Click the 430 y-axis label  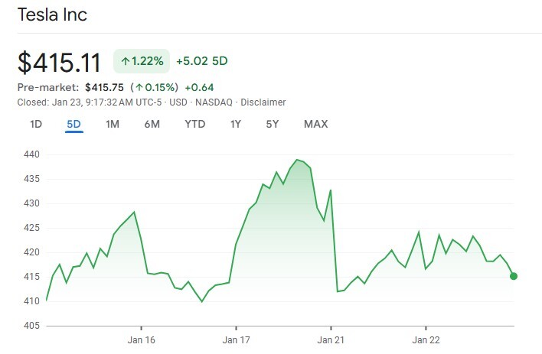point(31,203)
